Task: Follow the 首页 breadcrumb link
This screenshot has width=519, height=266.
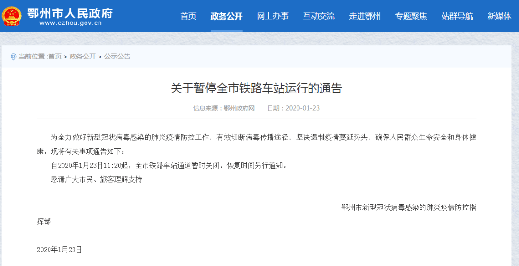Action: (55, 57)
